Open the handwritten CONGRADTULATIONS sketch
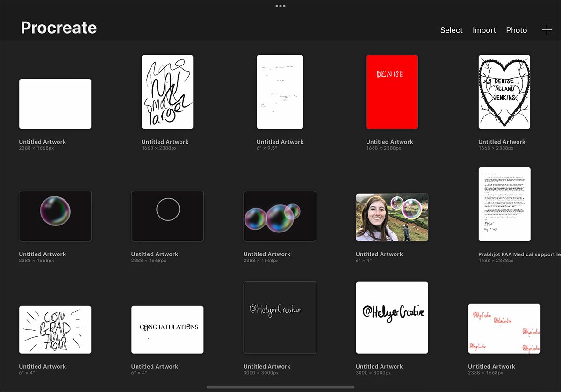 [x=55, y=329]
